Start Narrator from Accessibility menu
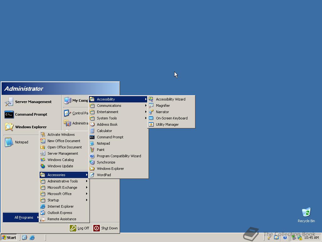Viewport: 322px width, 242px height. tap(171, 112)
